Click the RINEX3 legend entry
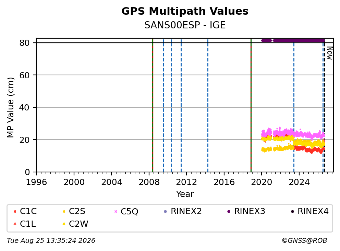Viewport: 340px width, 251px height. click(x=246, y=211)
